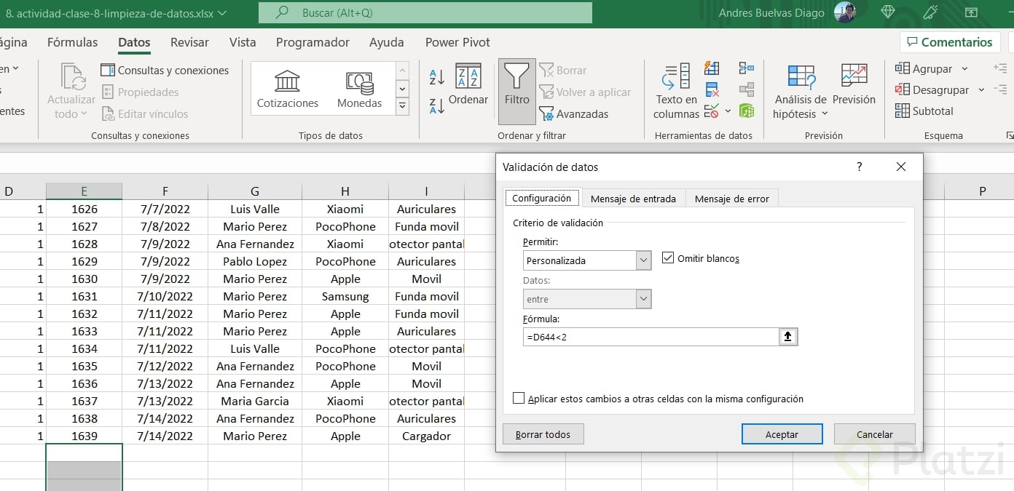Expand the Agrupar dropdown arrow
The image size is (1014, 491).
pos(964,69)
